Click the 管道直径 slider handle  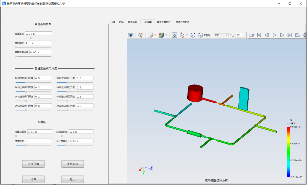31,38
